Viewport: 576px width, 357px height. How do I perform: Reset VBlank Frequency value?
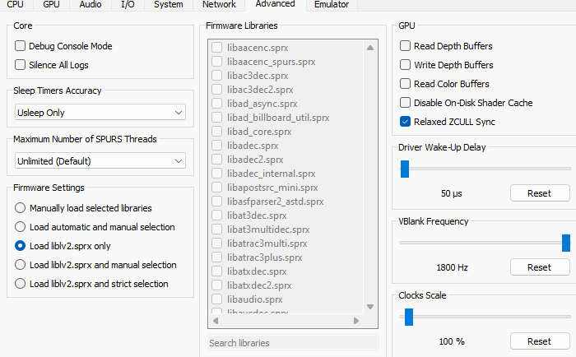[x=539, y=267]
